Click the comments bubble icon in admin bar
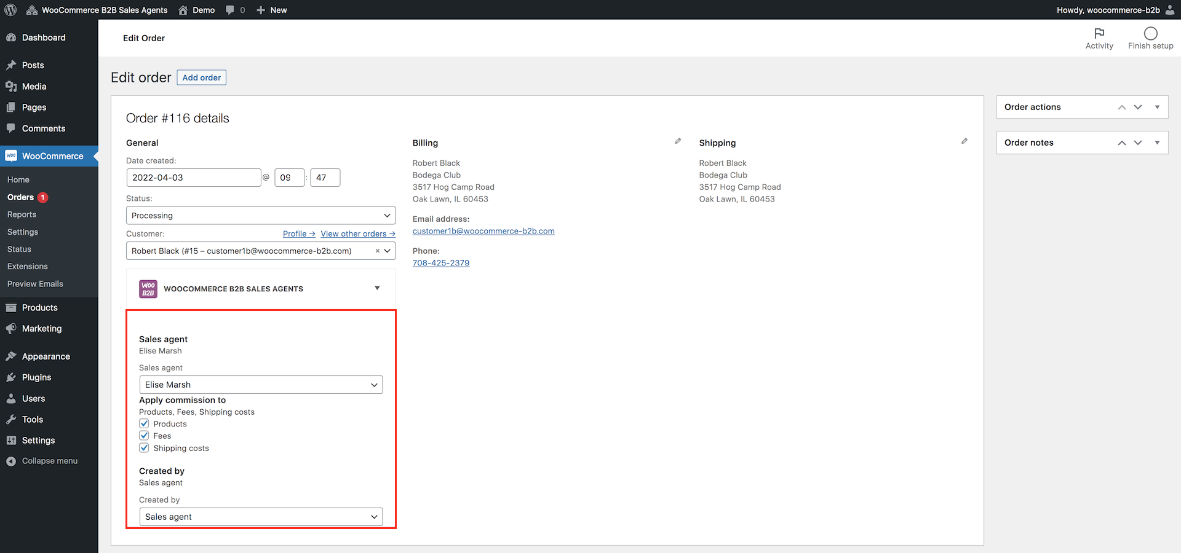 pos(230,10)
